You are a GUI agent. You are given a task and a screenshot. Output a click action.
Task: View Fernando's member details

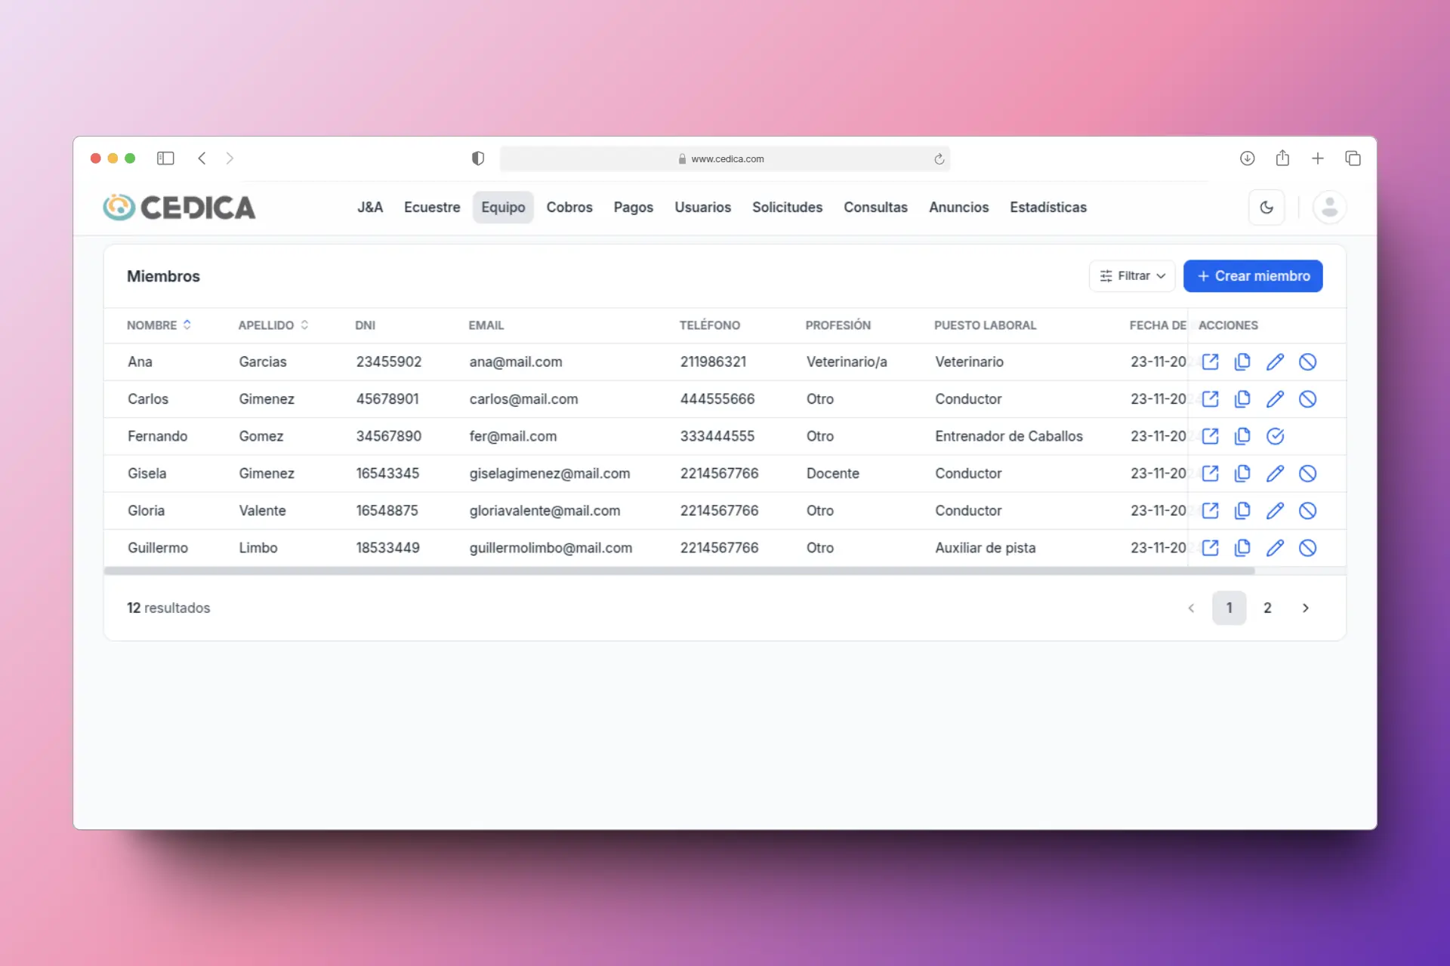(1210, 436)
